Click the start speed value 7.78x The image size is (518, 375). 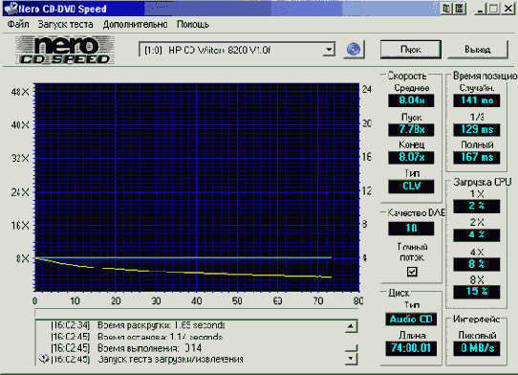tap(411, 129)
